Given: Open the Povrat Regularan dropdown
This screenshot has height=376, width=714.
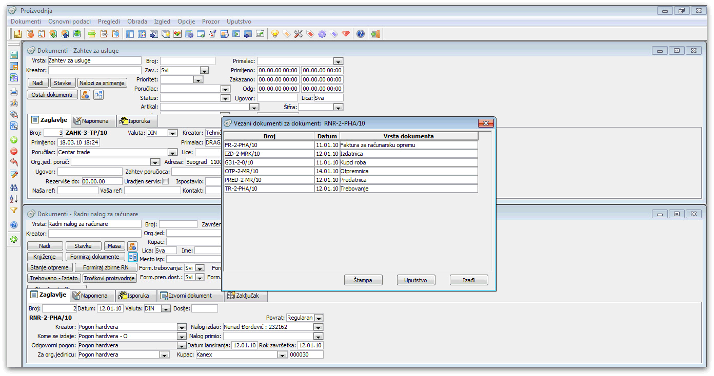Looking at the screenshot, I should pos(319,318).
